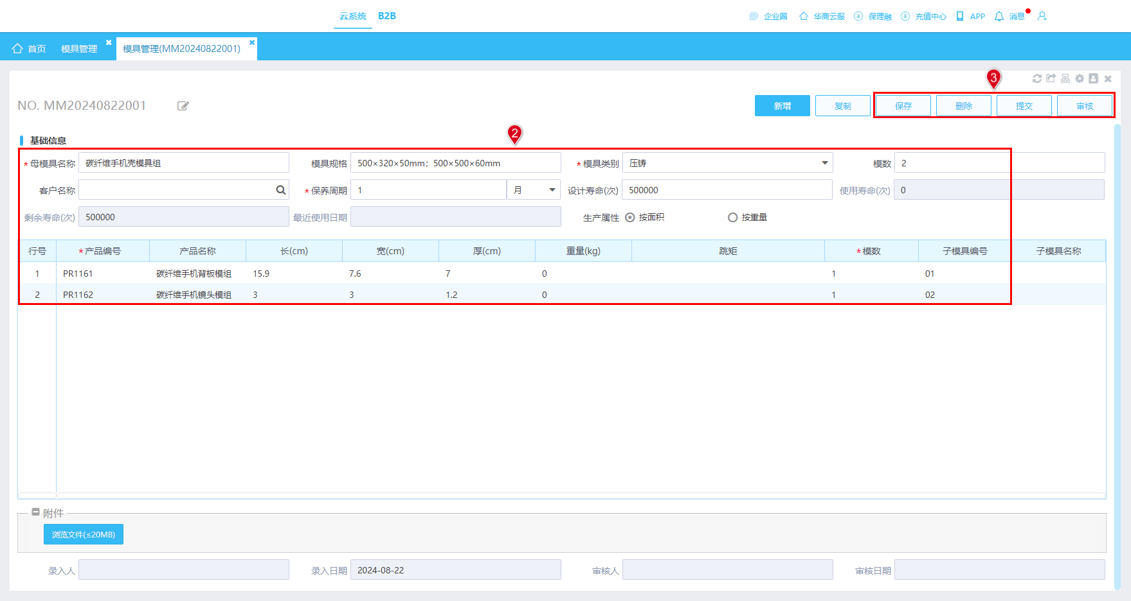Click the 模具规格 input field
Screen dimensions: 1131x601
click(x=456, y=163)
